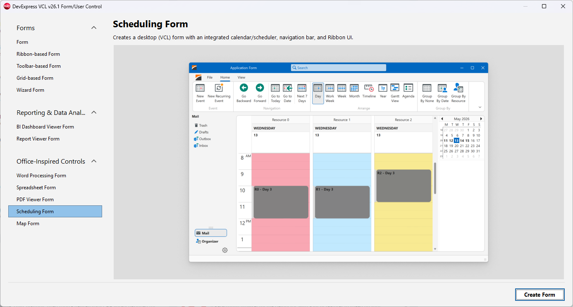Collapse the Forms section chevron

point(94,28)
